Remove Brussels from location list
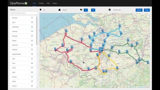 32,18
